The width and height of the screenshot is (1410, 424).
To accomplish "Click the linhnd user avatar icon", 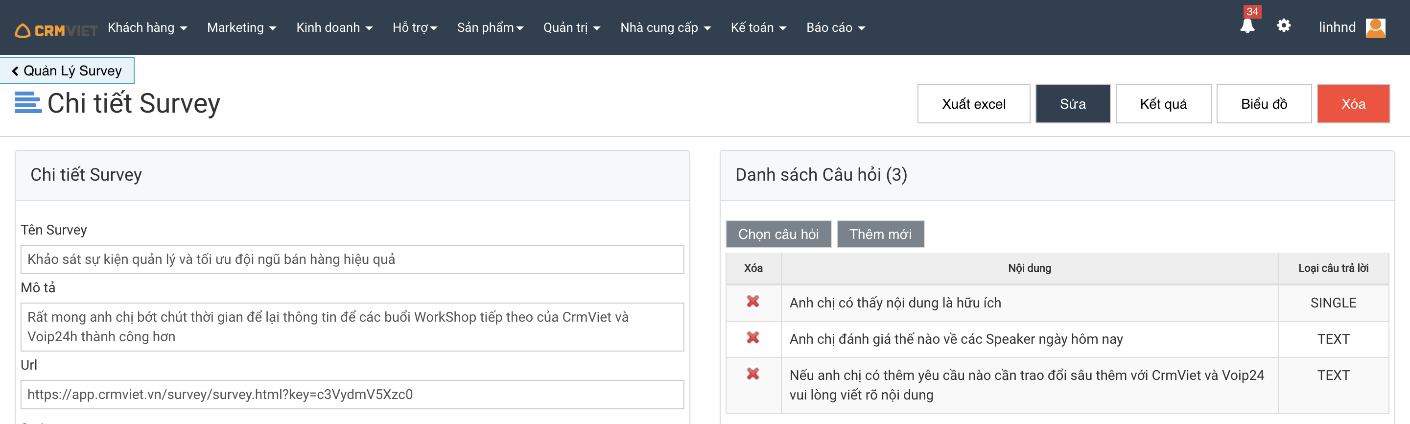I will (1375, 27).
